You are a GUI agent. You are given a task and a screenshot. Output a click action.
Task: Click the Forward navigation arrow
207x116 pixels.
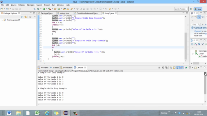click(x=115, y=9)
